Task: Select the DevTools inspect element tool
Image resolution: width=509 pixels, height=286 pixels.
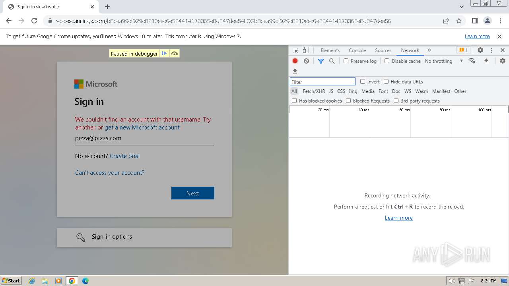Action: (x=295, y=50)
